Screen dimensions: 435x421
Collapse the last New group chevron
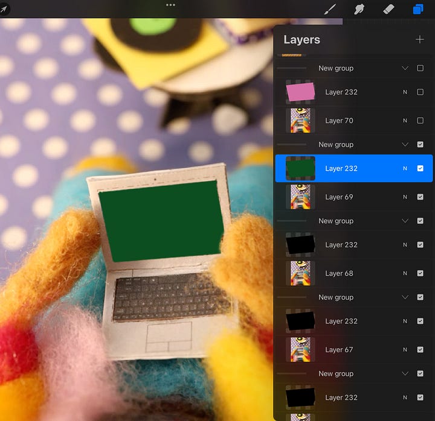405,374
